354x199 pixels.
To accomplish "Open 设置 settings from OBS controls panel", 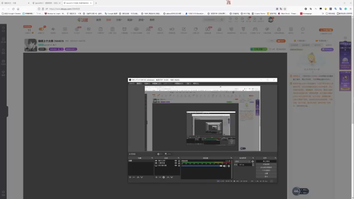I will [266, 173].
